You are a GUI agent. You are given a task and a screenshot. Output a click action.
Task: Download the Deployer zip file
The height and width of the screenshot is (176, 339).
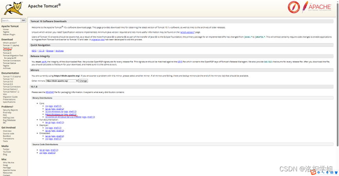47,128
